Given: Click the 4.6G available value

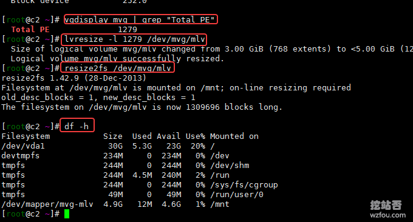Looking at the screenshot, I should click(171, 204).
